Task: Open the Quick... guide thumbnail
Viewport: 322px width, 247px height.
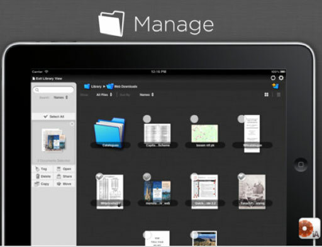Action: coord(204,192)
